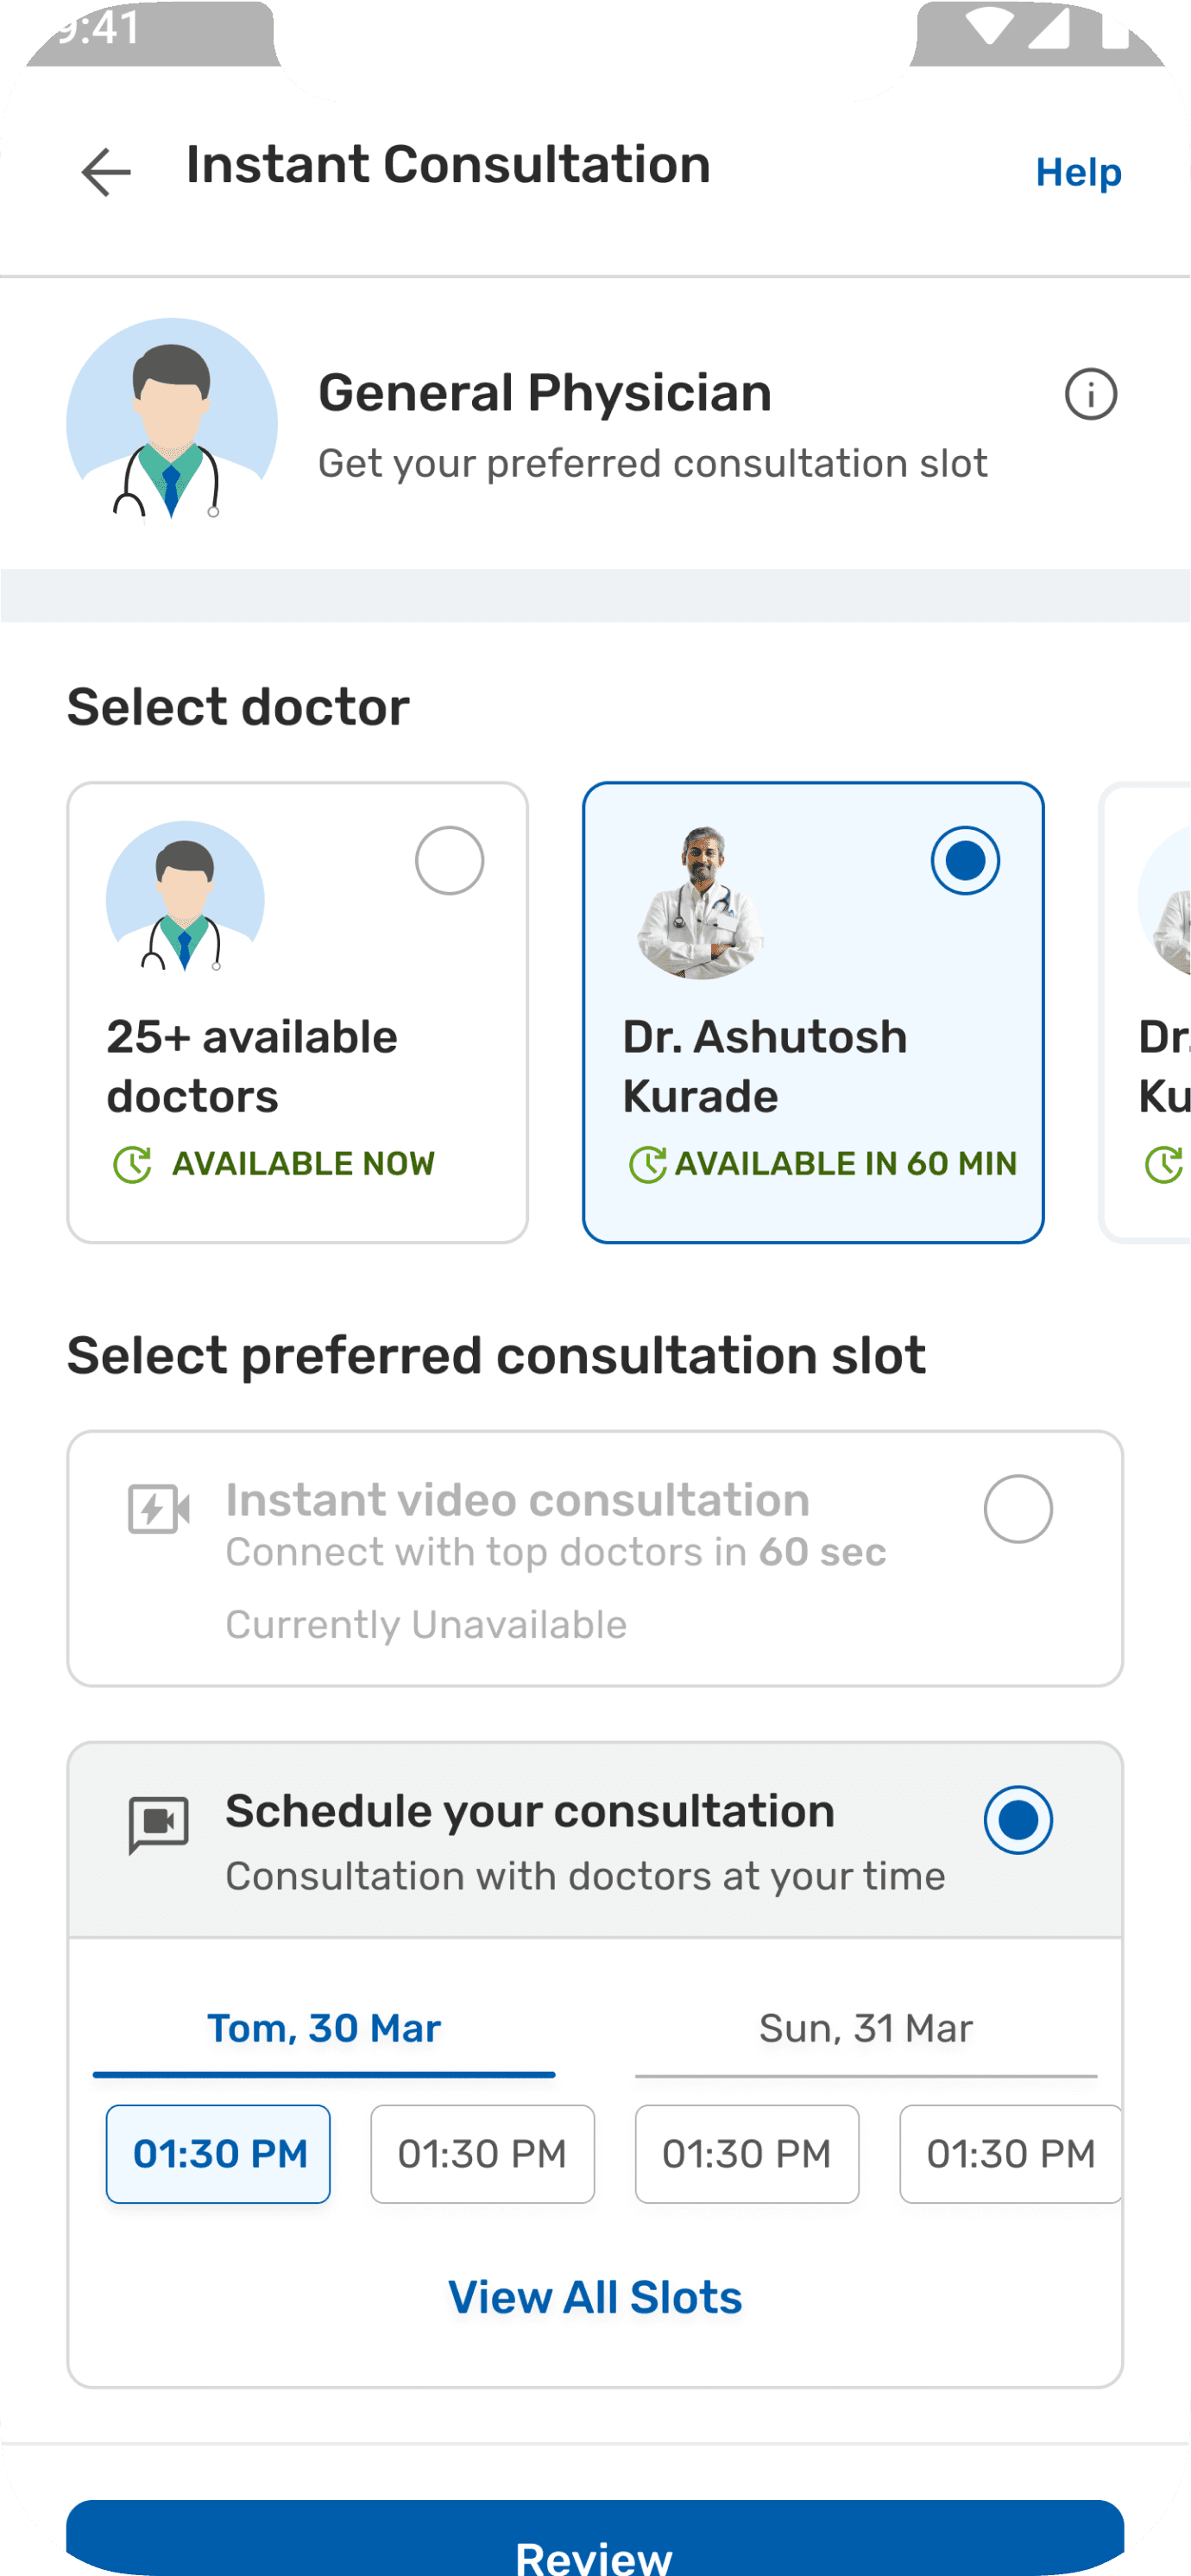
Task: Choose the Instant video consultation radio button
Action: click(x=1018, y=1509)
